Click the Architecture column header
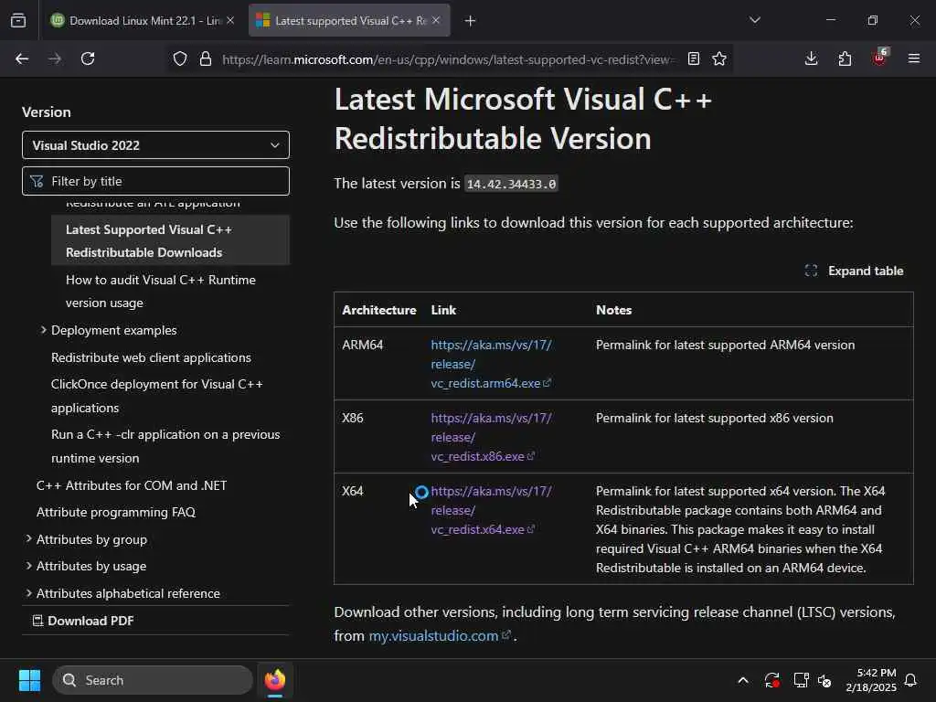 coord(379,310)
